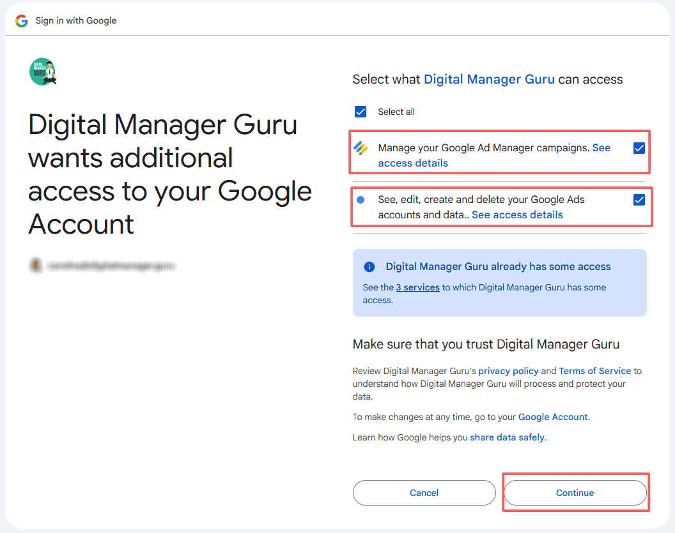
Task: Click the blurred account email address
Action: point(111,266)
